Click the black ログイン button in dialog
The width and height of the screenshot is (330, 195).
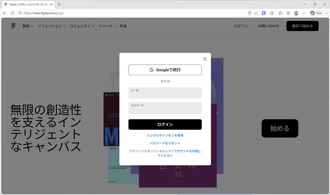click(165, 124)
